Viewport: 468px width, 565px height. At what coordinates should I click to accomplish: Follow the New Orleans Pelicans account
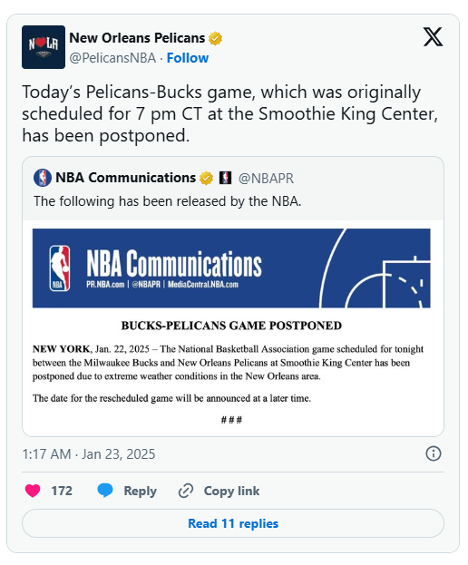tap(188, 58)
